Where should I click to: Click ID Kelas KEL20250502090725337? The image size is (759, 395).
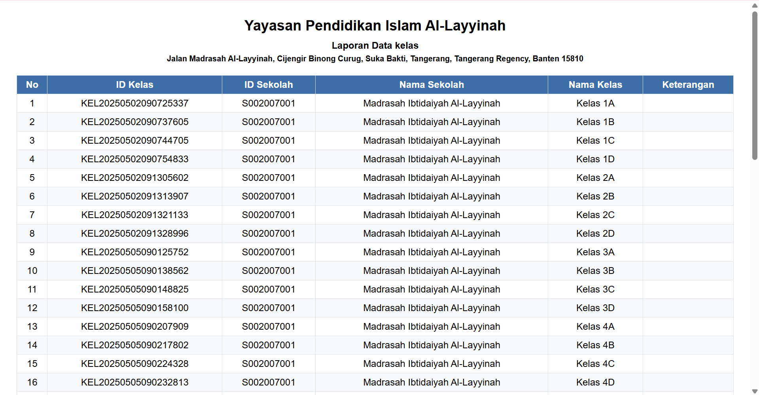[134, 103]
